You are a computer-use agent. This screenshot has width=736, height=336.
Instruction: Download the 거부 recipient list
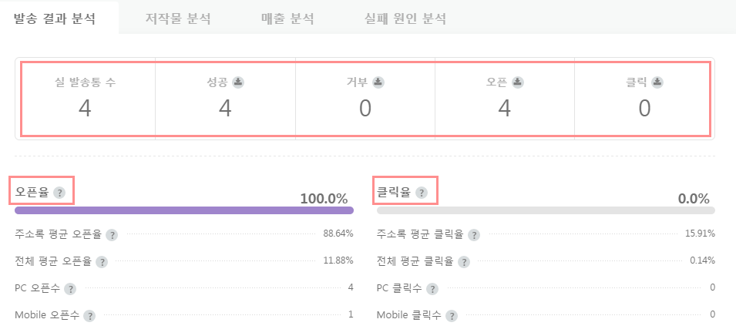pyautogui.click(x=378, y=82)
